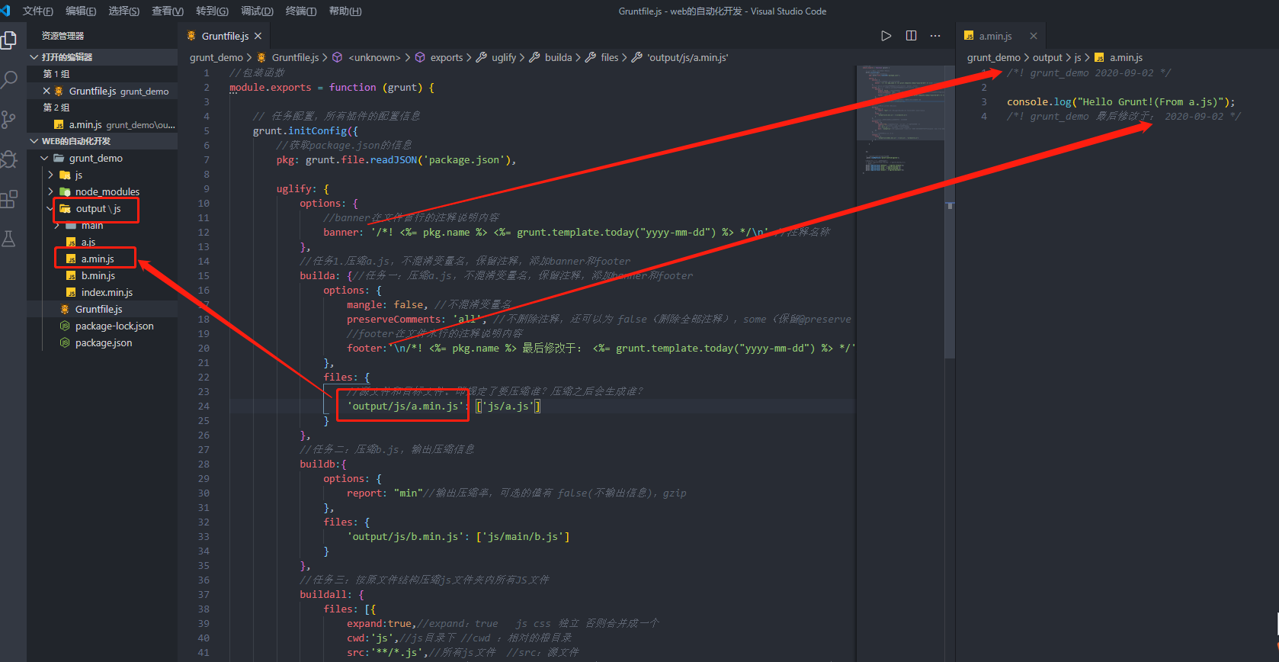Click the JS icon beside index.min.js
1279x662 pixels.
tap(71, 292)
